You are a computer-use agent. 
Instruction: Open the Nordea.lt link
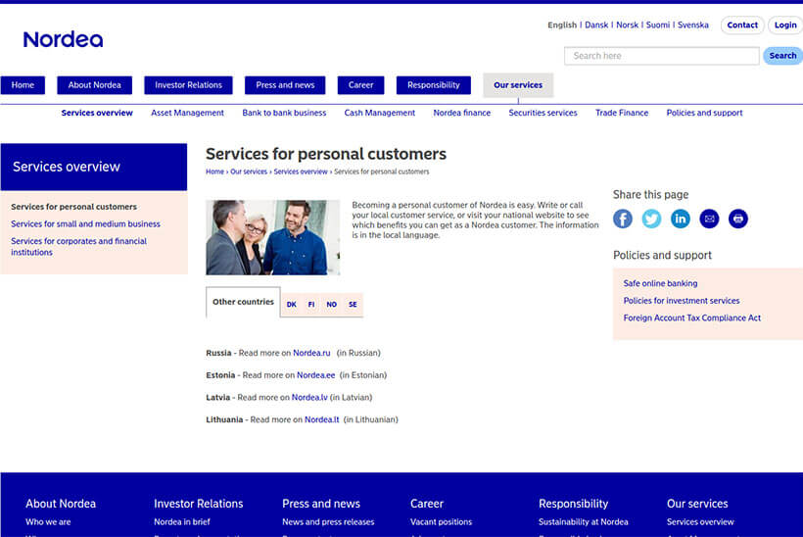tap(321, 419)
